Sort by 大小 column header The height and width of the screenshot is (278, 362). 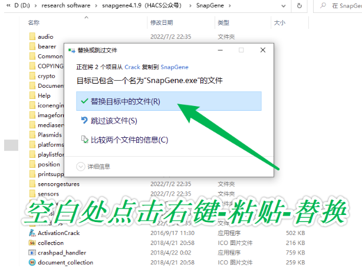tap(279, 22)
